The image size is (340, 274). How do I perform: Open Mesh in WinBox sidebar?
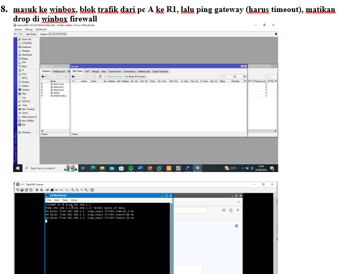coord(23,66)
